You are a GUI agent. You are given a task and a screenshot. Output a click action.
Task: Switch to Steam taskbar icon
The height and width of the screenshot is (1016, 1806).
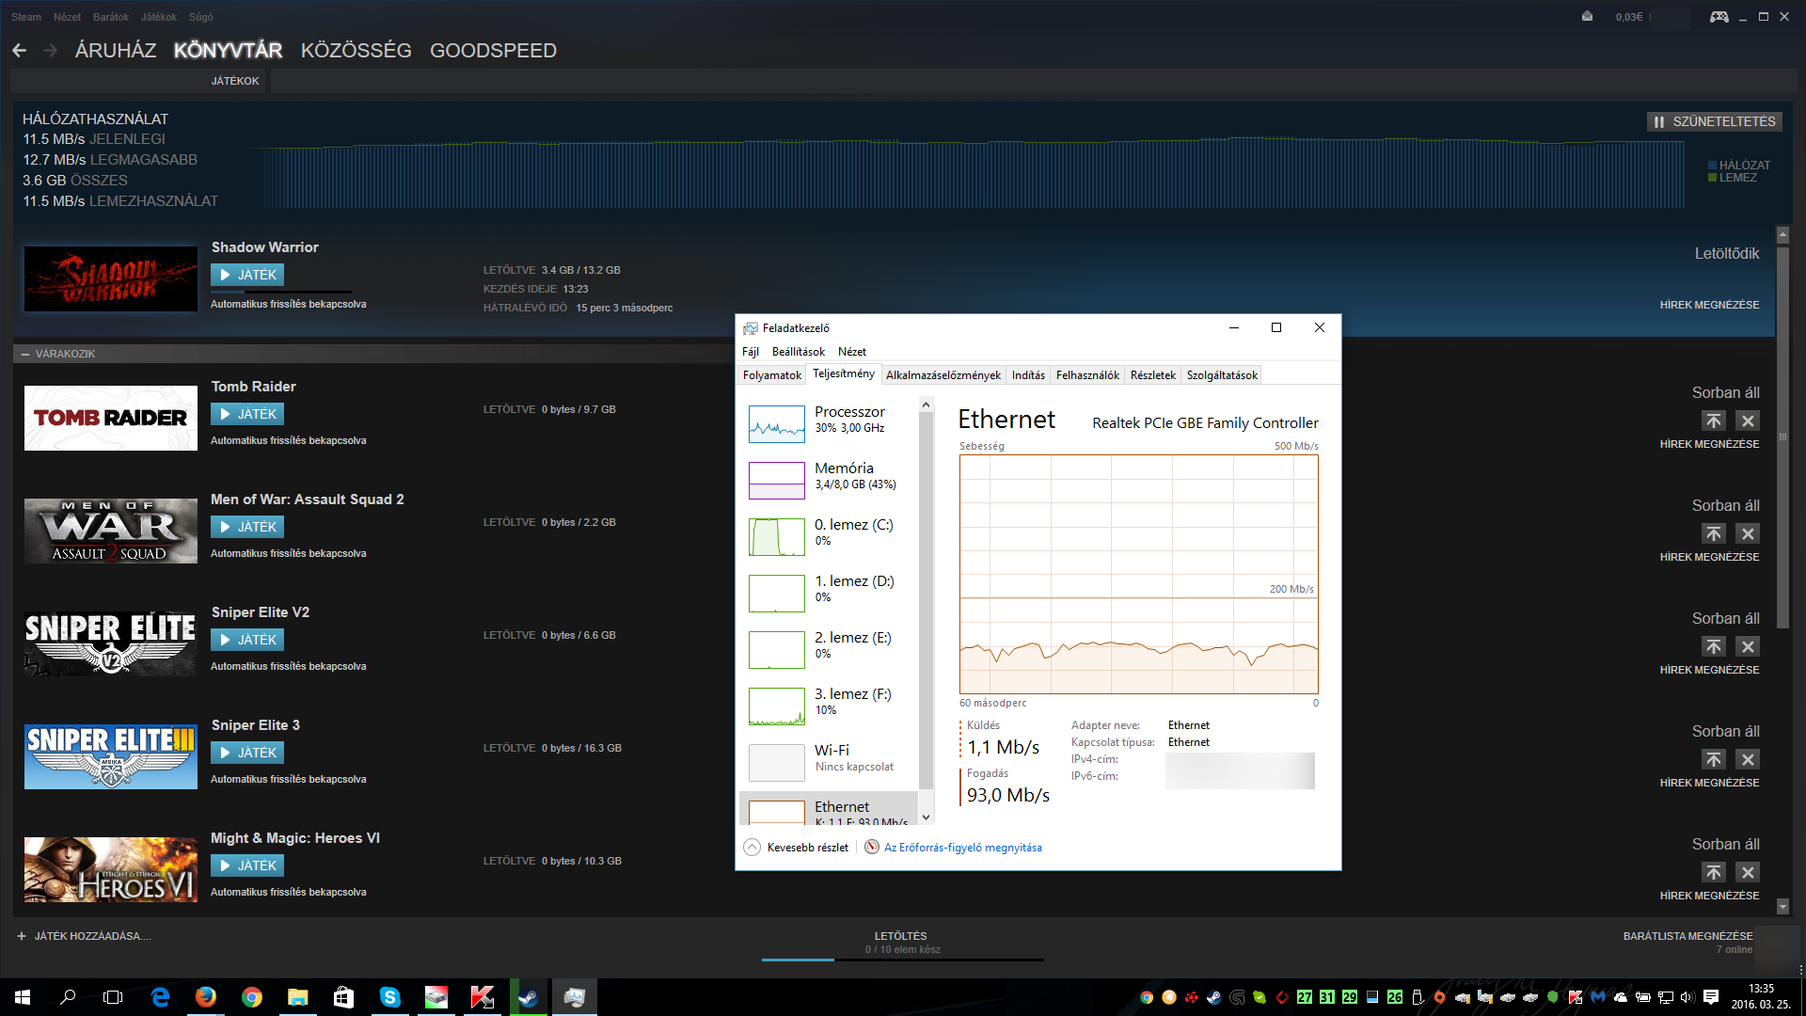pyautogui.click(x=528, y=997)
